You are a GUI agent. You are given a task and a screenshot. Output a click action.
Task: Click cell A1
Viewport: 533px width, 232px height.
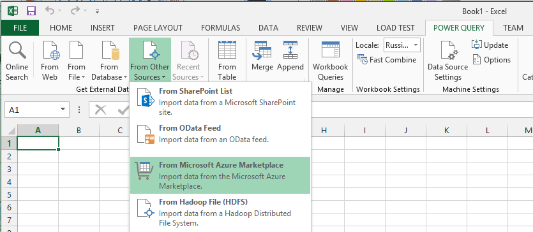coord(38,143)
